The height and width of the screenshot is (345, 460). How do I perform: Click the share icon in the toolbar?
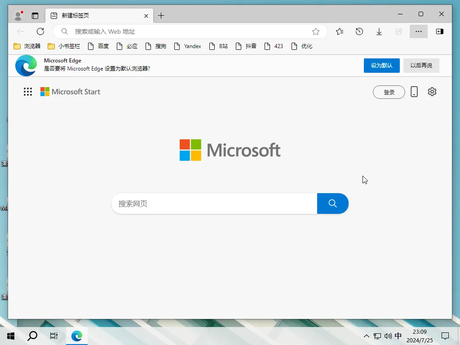[x=398, y=31]
